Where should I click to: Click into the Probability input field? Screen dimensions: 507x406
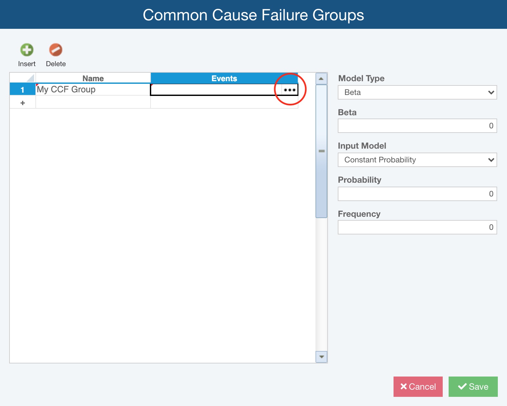[417, 194]
